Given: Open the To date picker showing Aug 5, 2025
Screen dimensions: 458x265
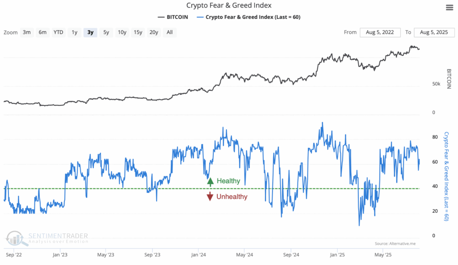Looking at the screenshot, I should [x=434, y=32].
